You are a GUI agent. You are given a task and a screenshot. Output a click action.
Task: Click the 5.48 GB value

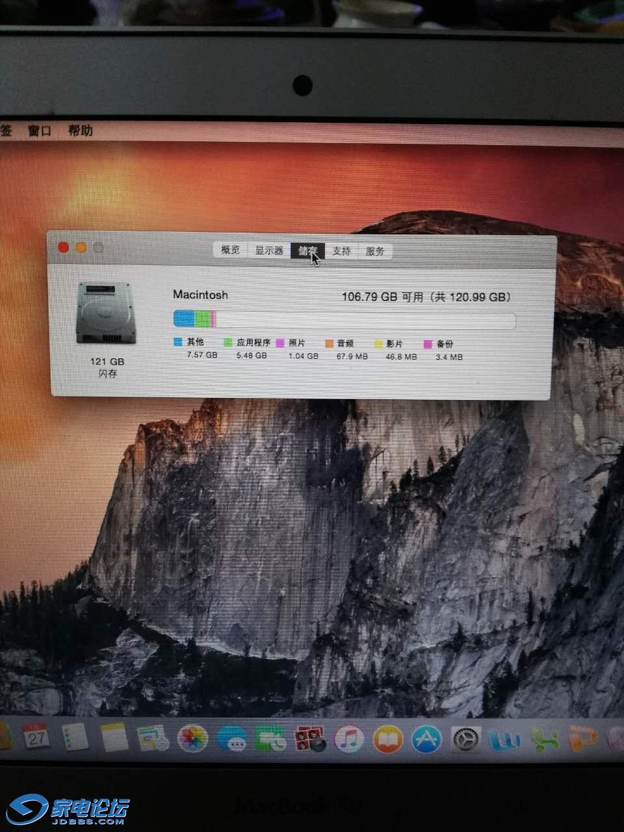click(252, 356)
